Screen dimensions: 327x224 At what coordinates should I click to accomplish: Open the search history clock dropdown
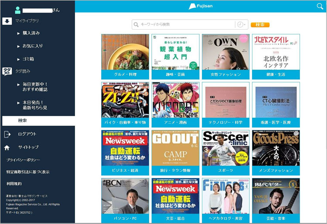tap(241, 24)
